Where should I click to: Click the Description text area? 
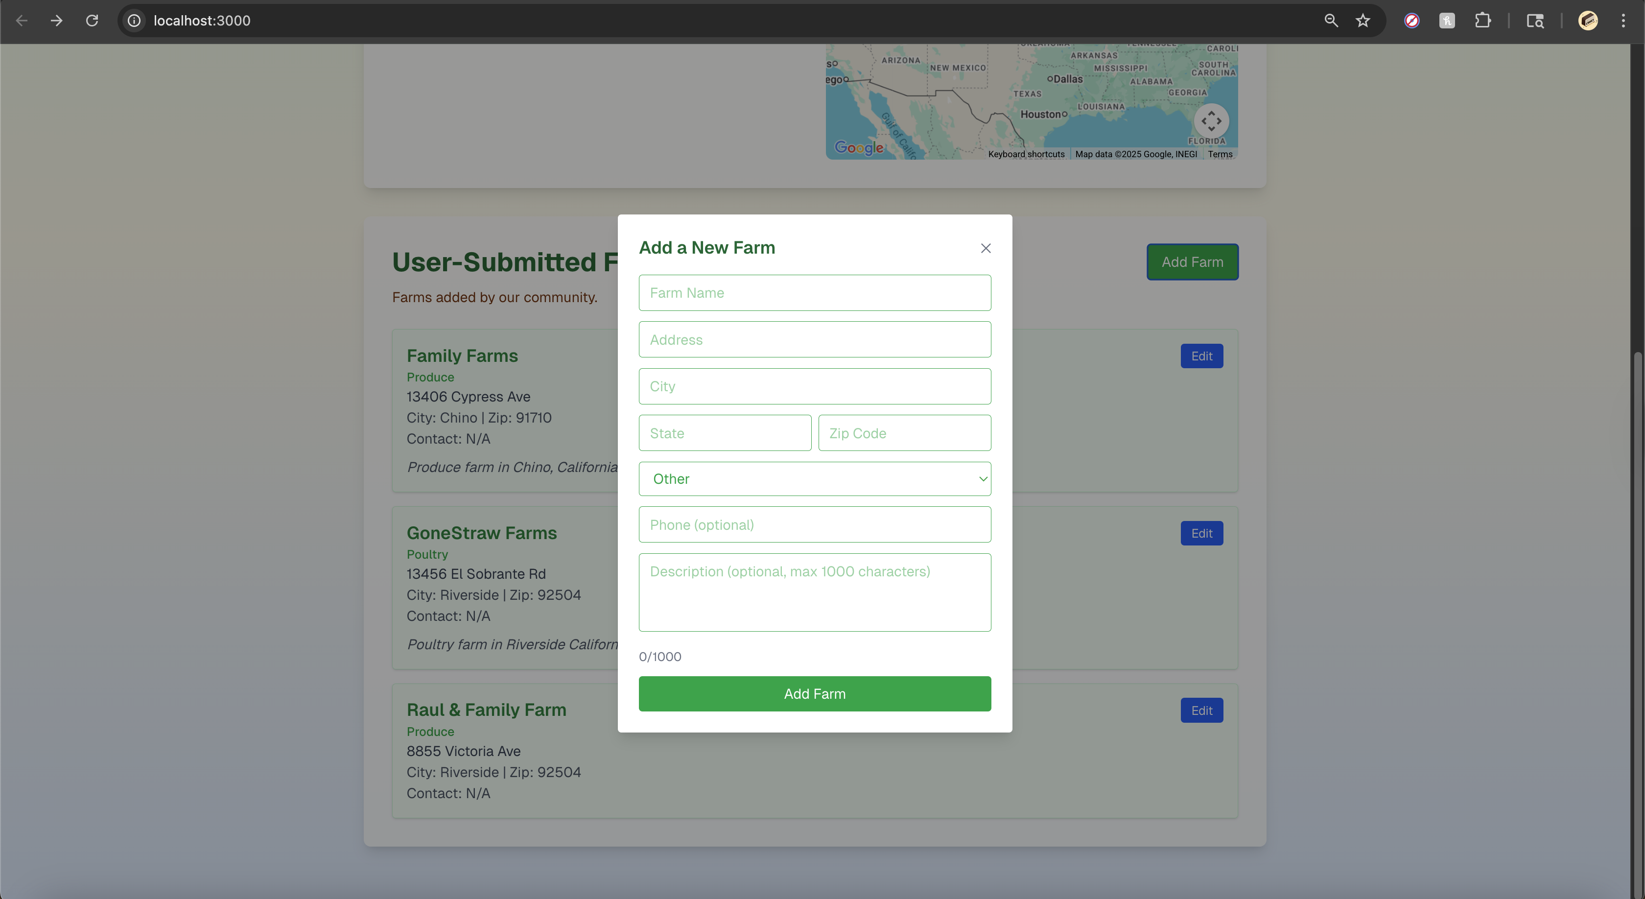[x=814, y=592]
